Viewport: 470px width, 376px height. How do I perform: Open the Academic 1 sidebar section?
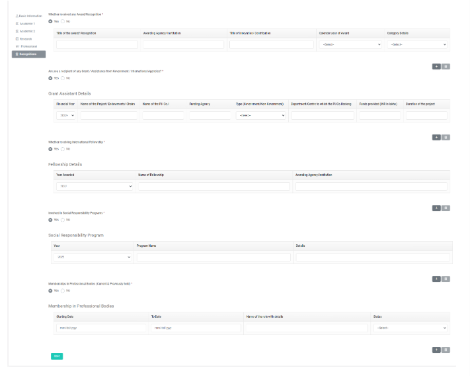coord(26,24)
